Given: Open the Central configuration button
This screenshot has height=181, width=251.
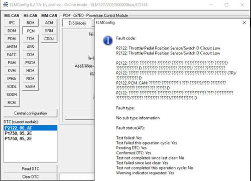Looking at the screenshot, I should [x=31, y=113].
